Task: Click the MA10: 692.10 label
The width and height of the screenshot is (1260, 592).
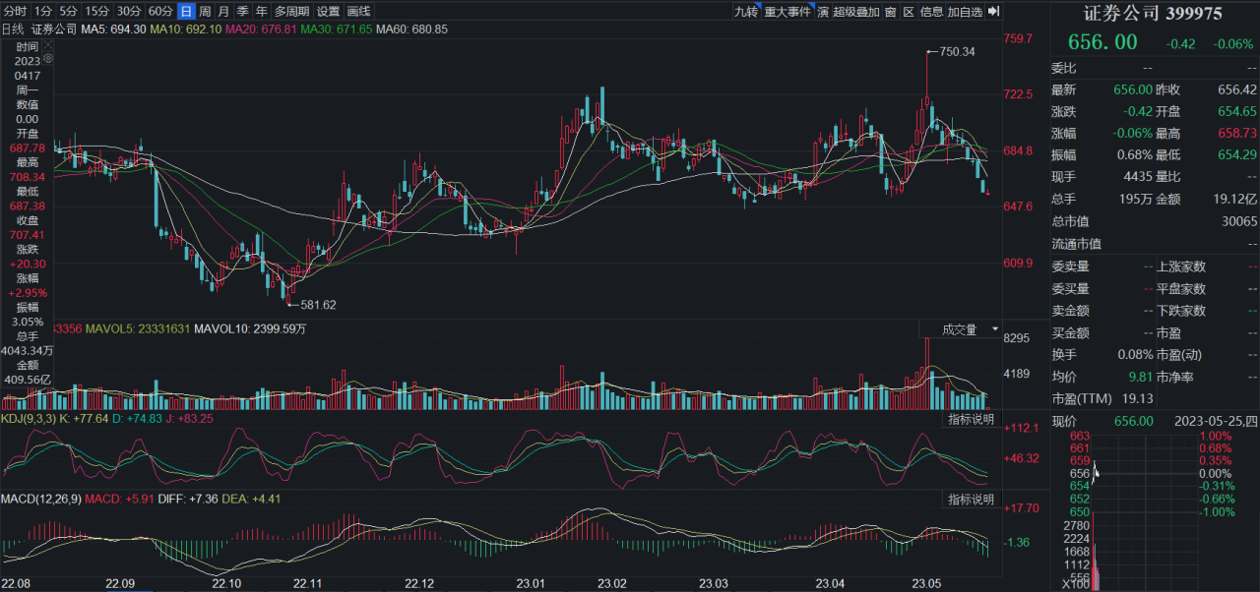Action: pyautogui.click(x=187, y=30)
